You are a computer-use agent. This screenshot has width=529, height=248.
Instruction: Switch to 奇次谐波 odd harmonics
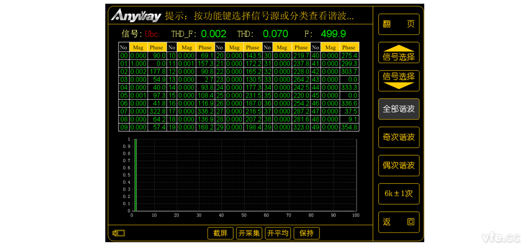[398, 137]
